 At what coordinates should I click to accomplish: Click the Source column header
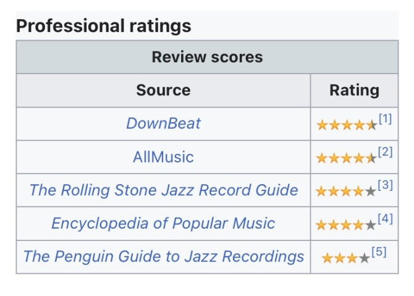tap(163, 90)
